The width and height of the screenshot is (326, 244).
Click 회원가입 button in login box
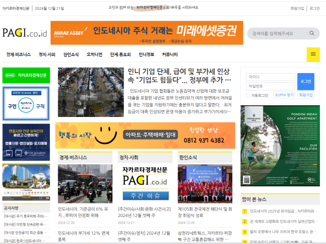coord(306,95)
